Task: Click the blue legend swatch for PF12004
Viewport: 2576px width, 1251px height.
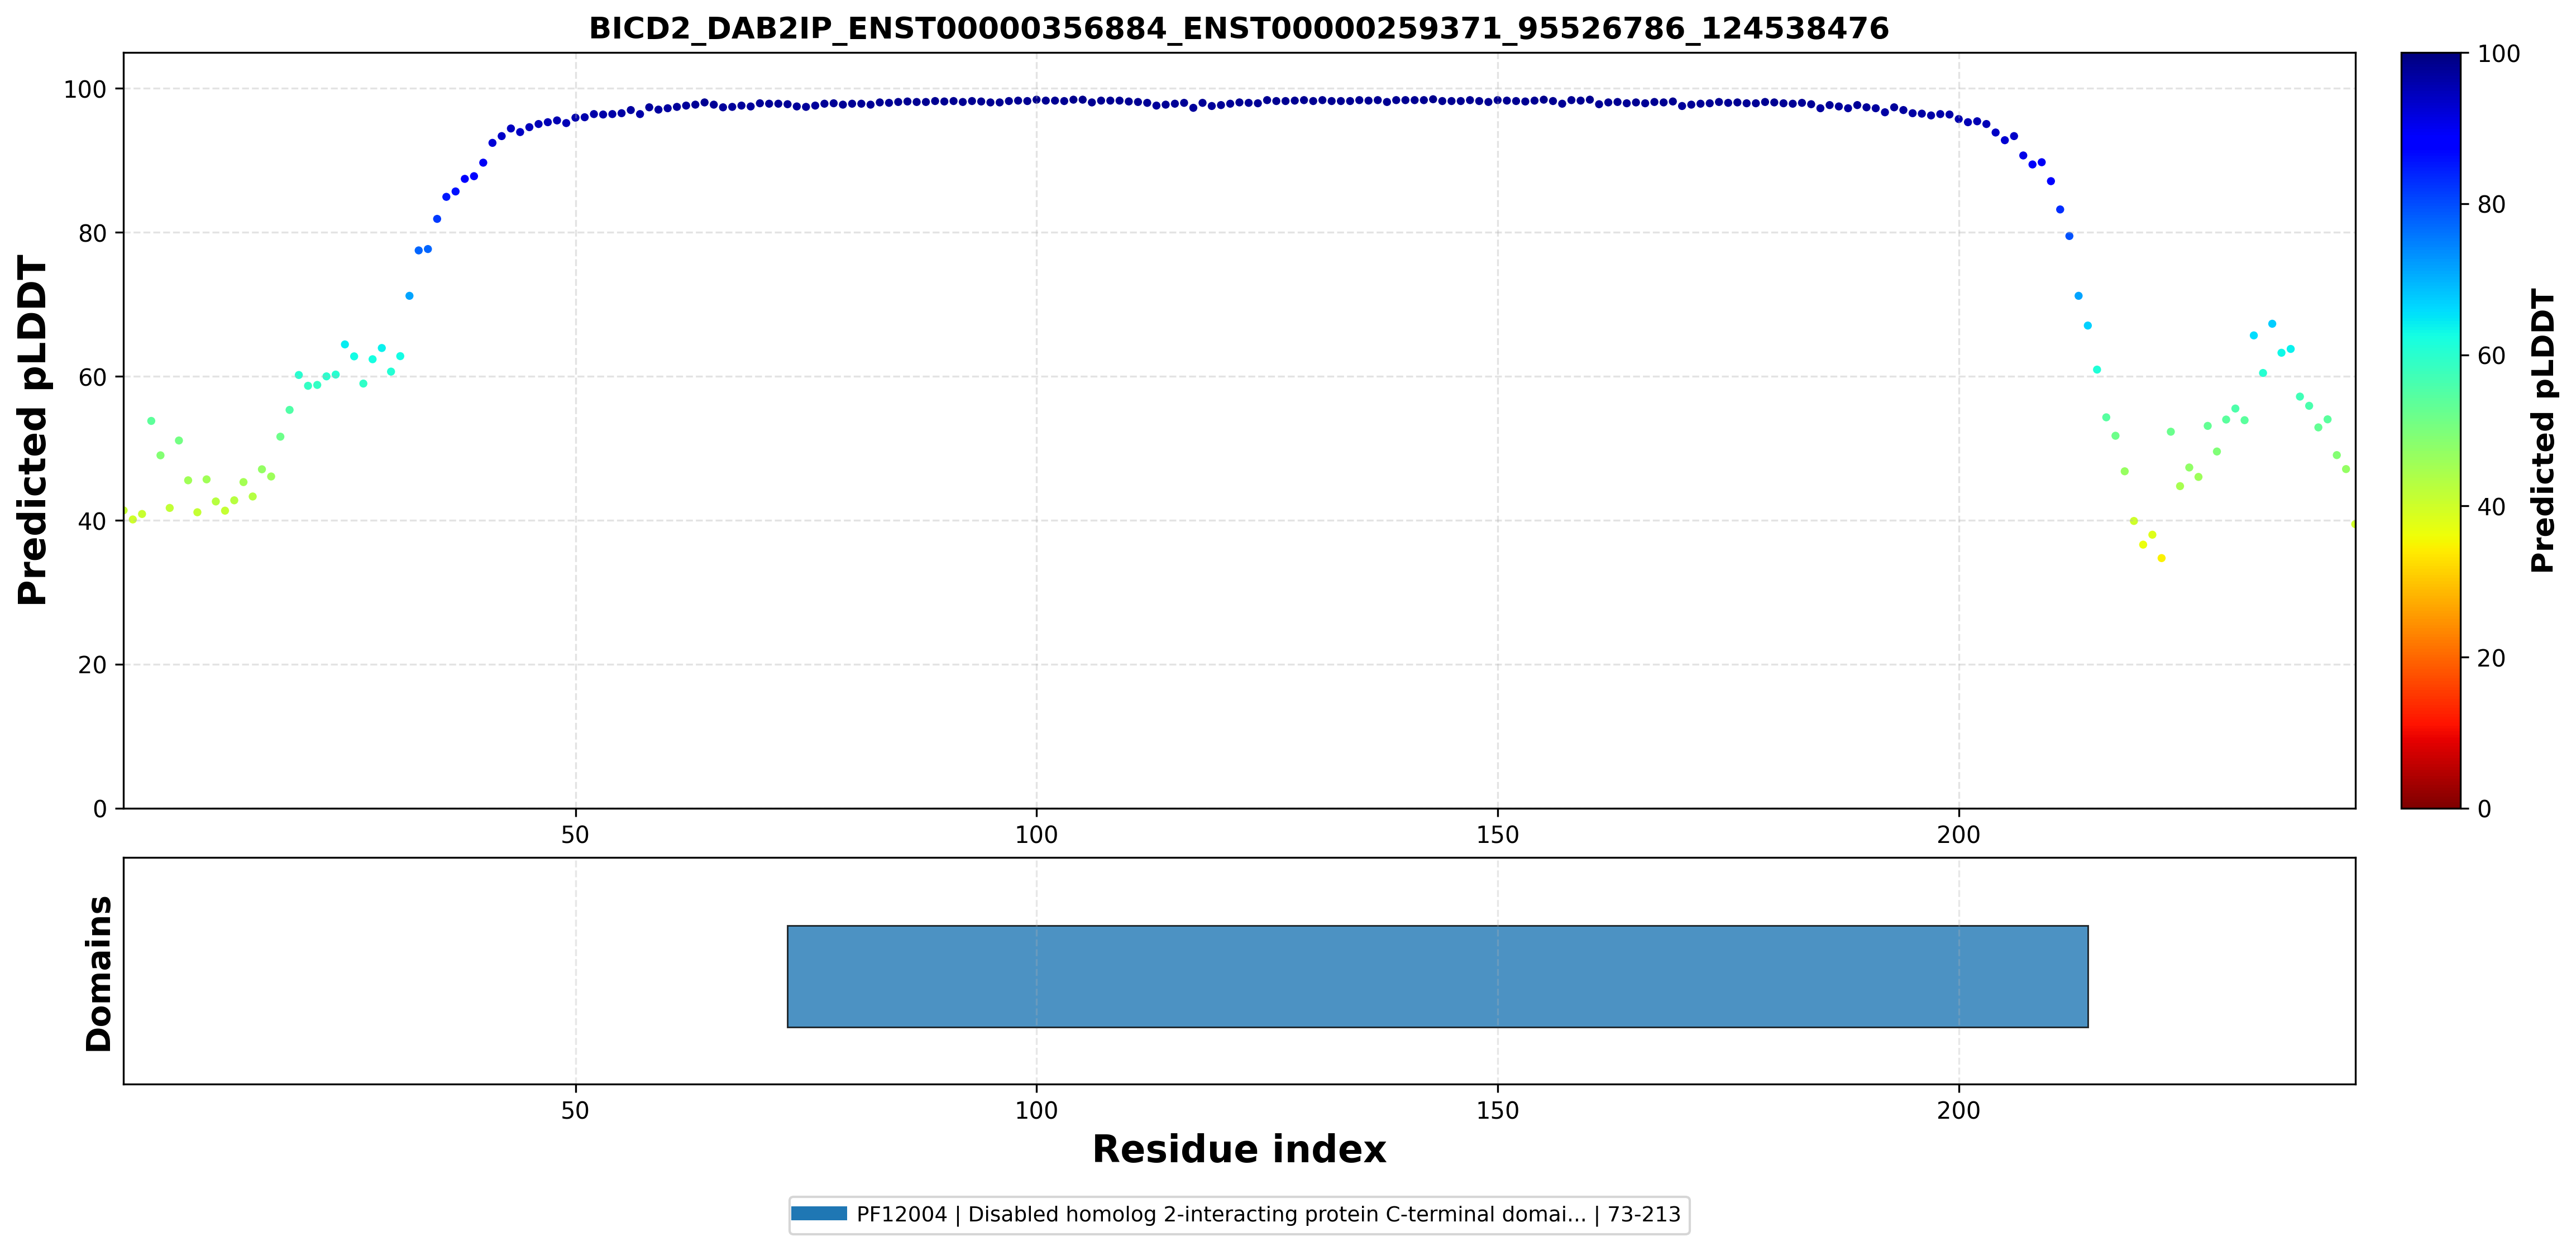Action: [x=818, y=1214]
